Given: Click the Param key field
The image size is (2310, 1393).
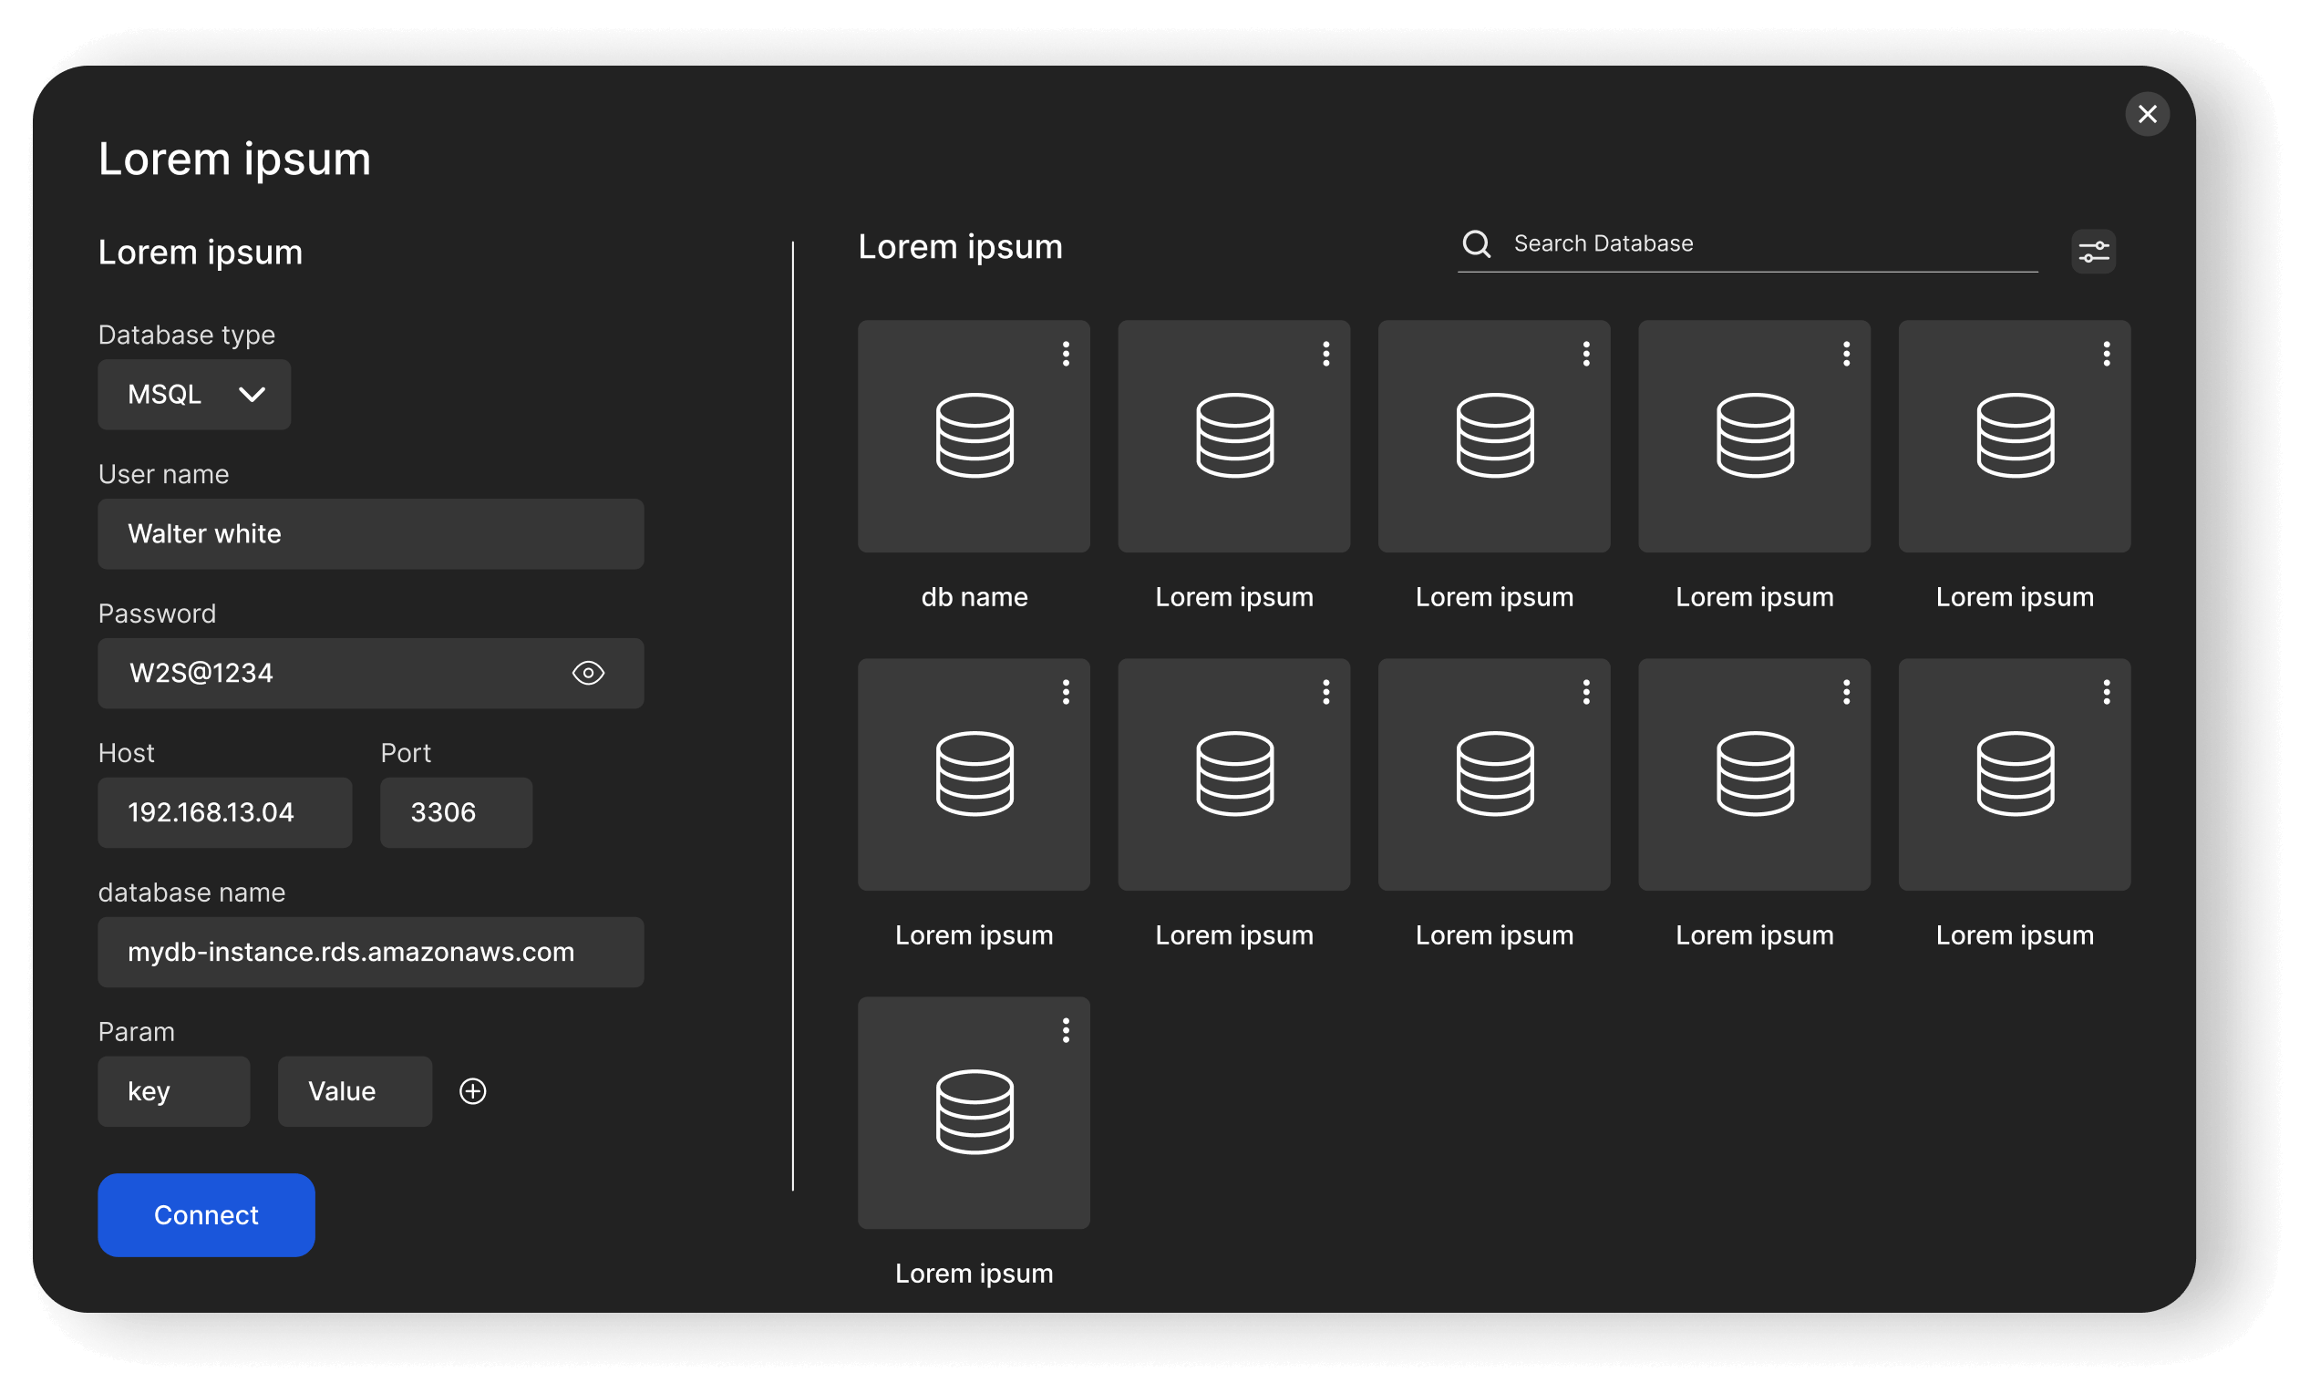Looking at the screenshot, I should 173,1091.
